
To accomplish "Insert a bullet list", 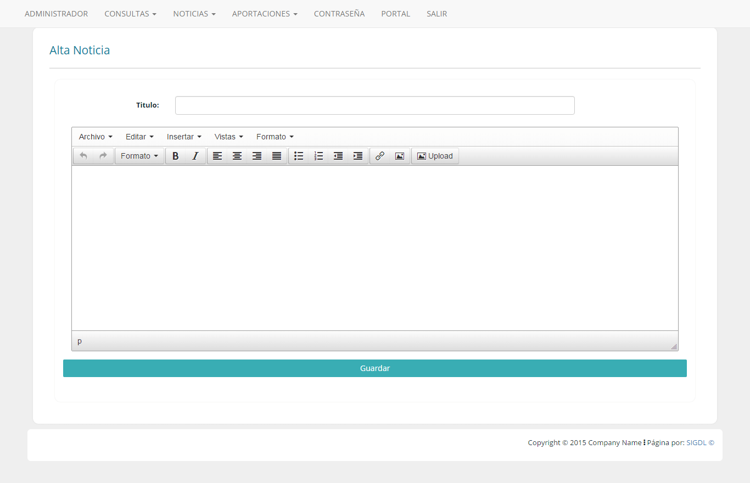I will (299, 156).
